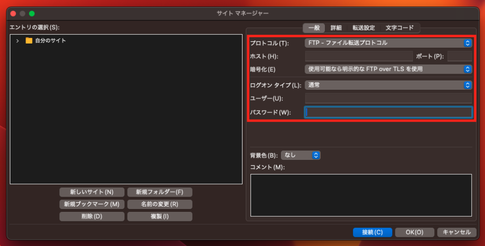
Task: Click inside the コメント text area
Action: (x=361, y=195)
